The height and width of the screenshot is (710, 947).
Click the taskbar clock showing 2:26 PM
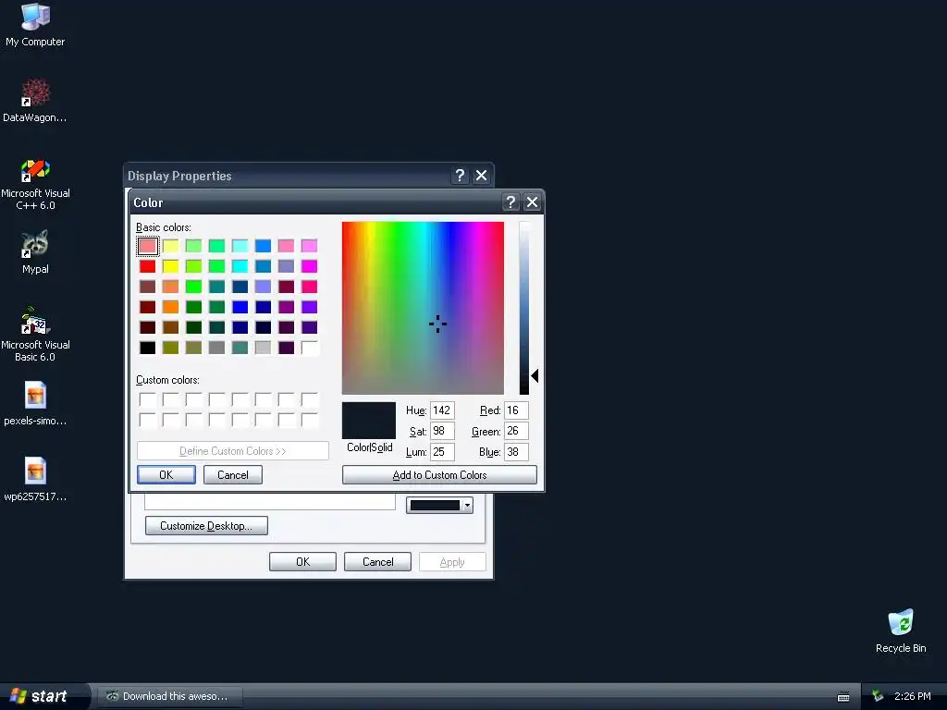coord(912,696)
